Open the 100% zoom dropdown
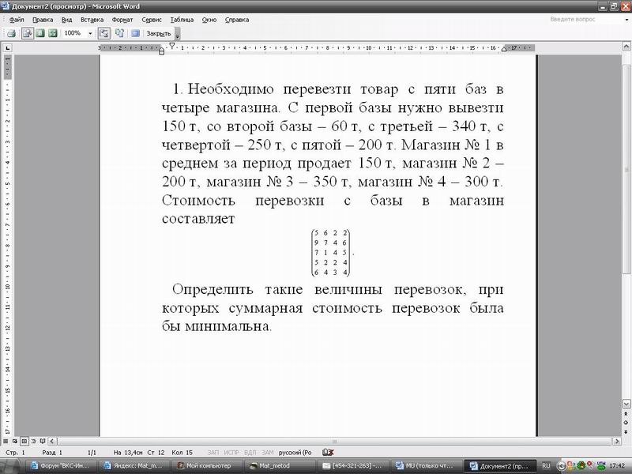The image size is (632, 474). tap(90, 33)
